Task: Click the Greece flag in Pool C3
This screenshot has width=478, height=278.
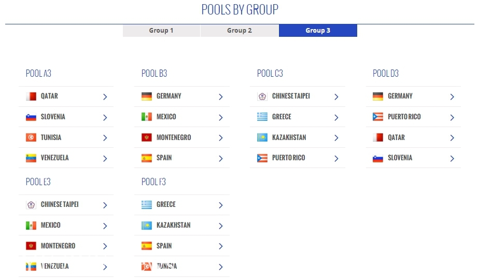Action: pyautogui.click(x=262, y=117)
